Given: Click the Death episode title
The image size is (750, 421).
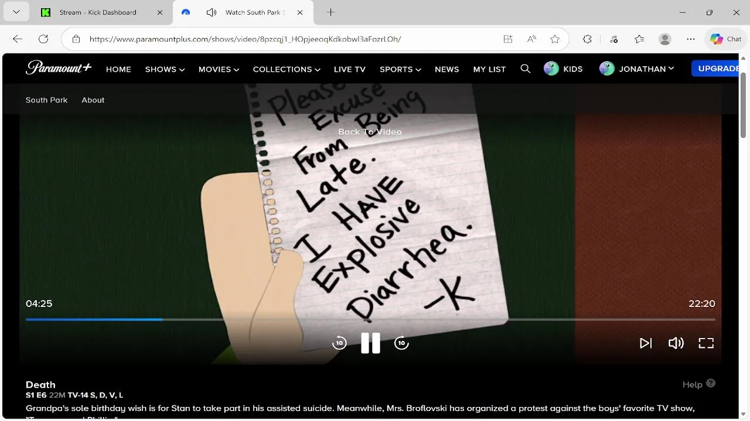Looking at the screenshot, I should (40, 385).
